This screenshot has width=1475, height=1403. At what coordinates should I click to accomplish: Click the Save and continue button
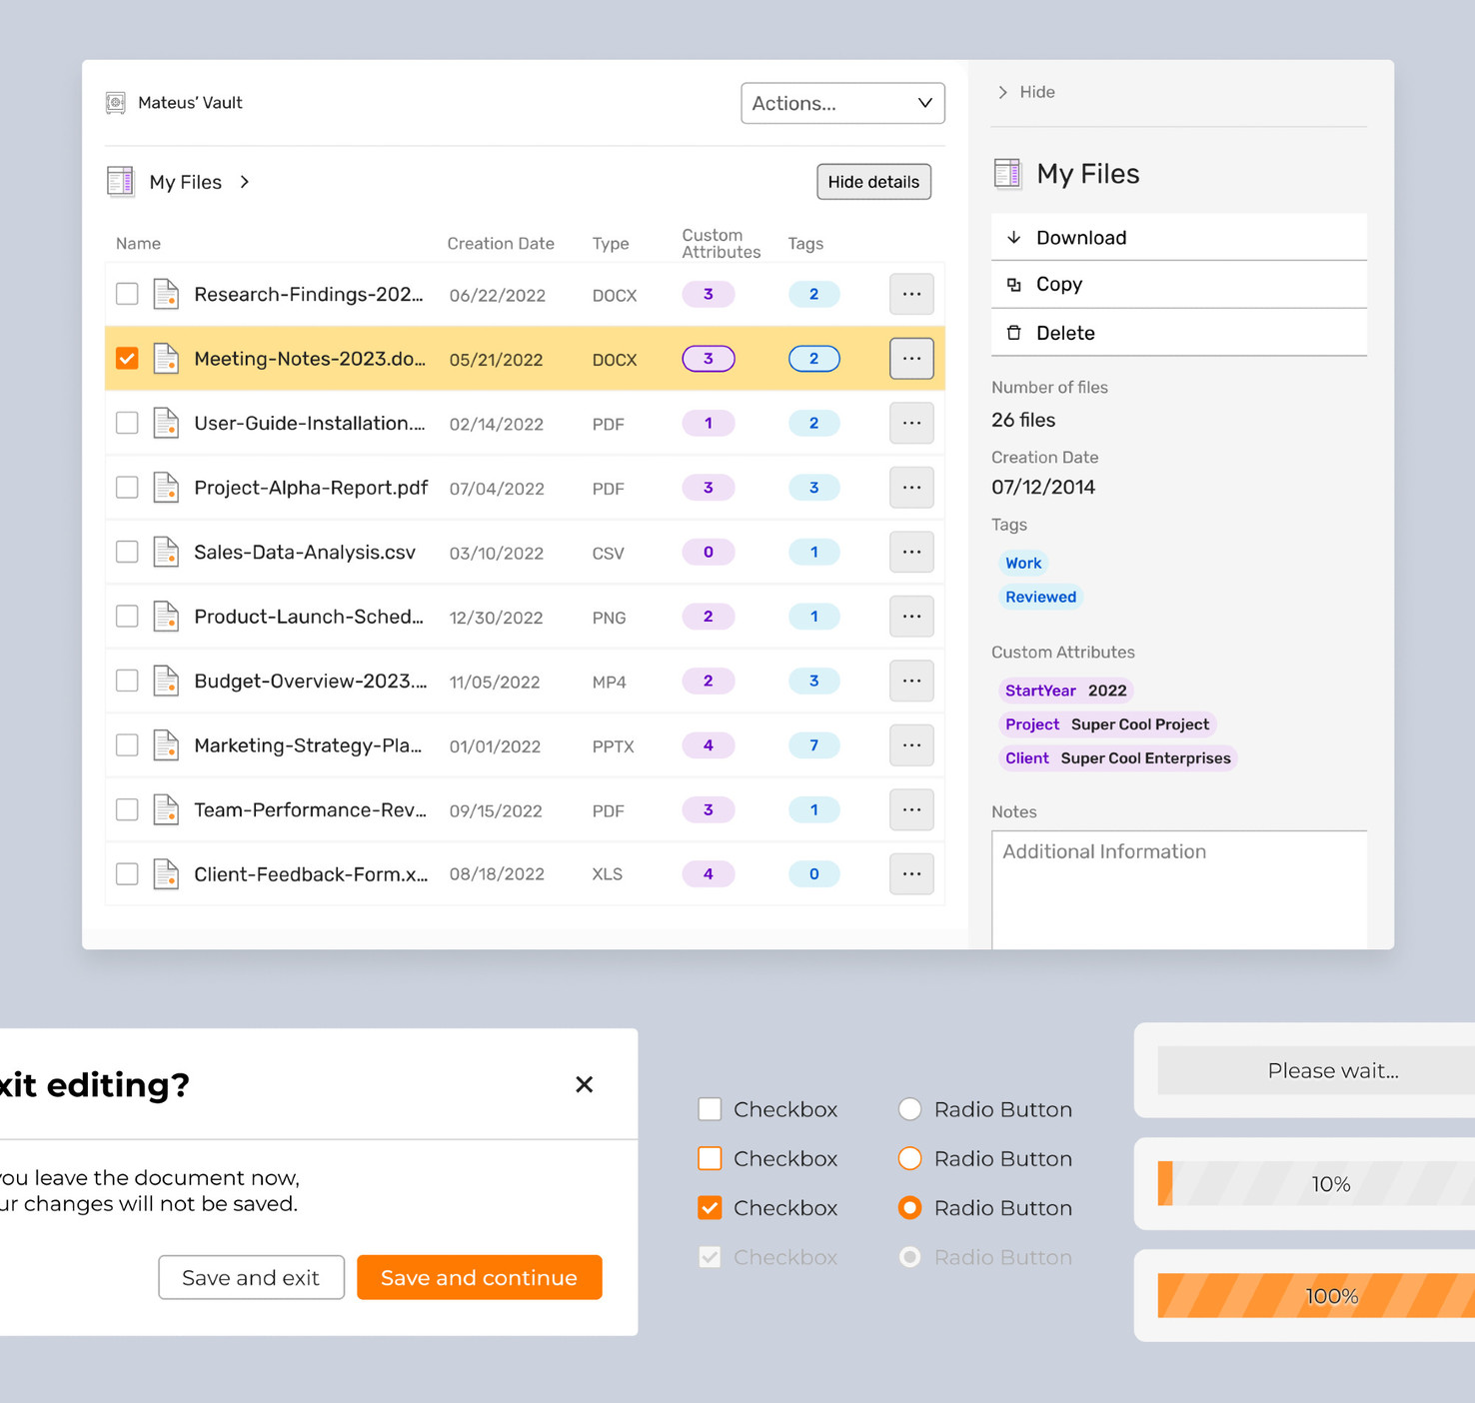pos(480,1277)
